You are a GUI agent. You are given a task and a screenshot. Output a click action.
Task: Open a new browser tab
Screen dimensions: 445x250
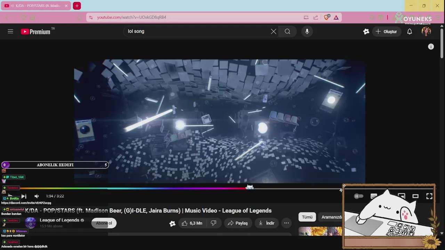click(77, 6)
